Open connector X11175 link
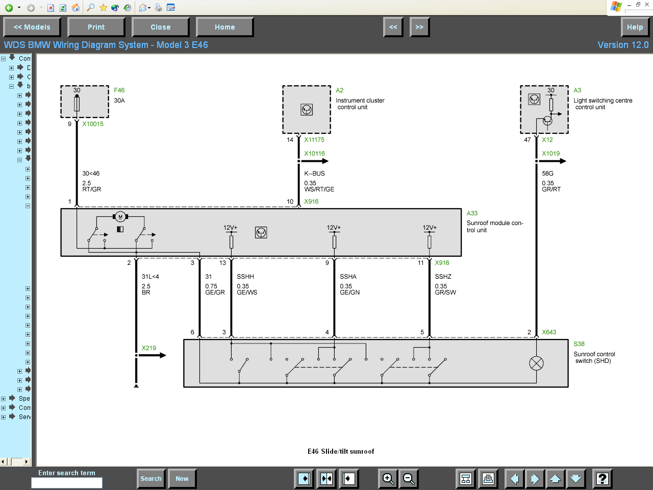The height and width of the screenshot is (490, 653). point(314,140)
